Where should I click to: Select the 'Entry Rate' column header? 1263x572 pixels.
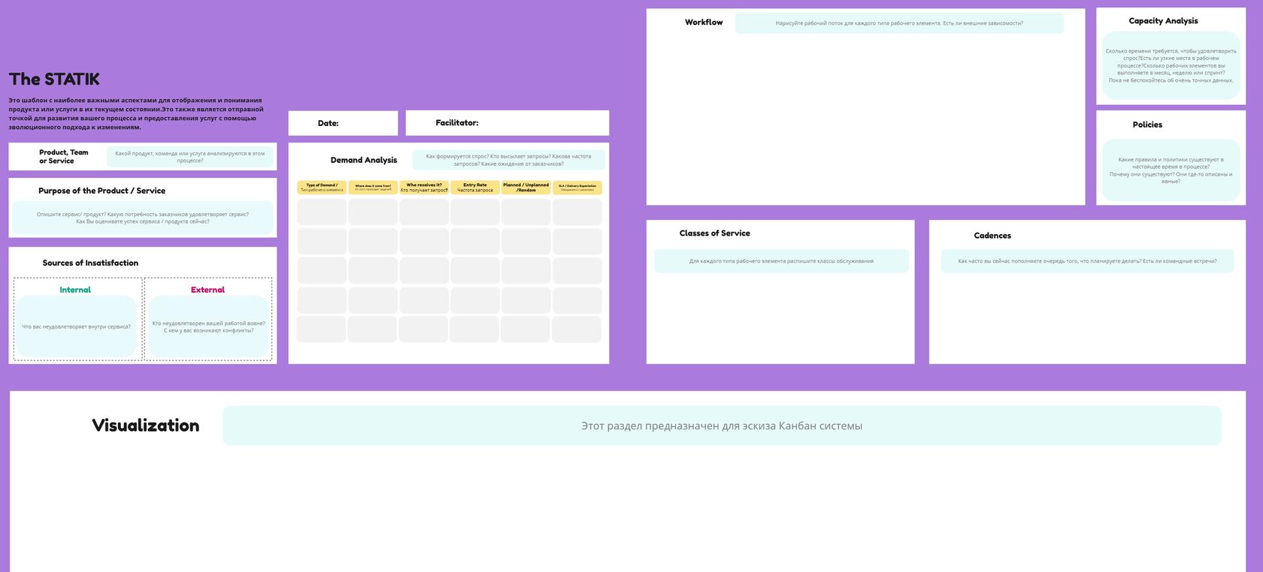click(475, 188)
